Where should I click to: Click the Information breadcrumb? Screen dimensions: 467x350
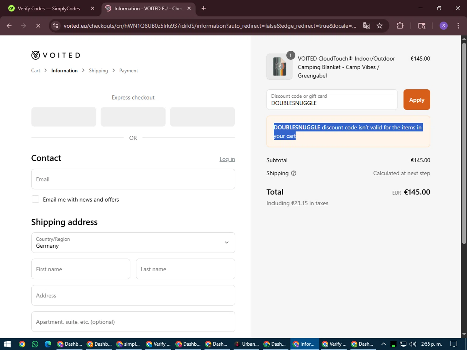pyautogui.click(x=64, y=71)
